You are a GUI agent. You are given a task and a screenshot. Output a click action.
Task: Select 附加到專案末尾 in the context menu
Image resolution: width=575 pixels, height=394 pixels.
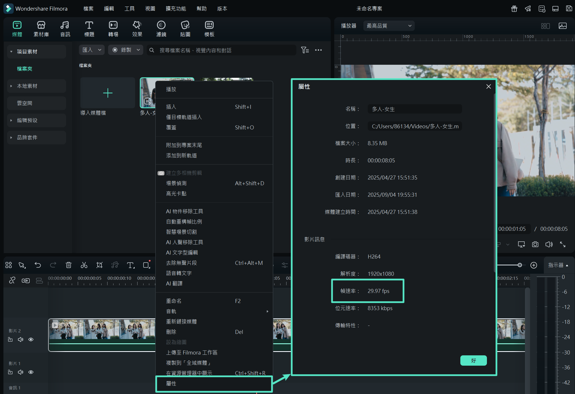184,145
